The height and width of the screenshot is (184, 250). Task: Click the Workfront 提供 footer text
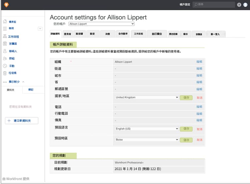tap(16, 179)
